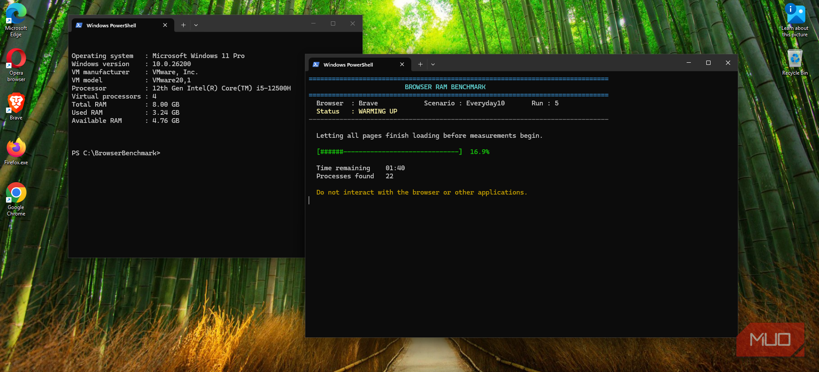The height and width of the screenshot is (372, 819).
Task: Click the 'VM manufacturer : VMware, Inc.' line
Action: click(135, 72)
